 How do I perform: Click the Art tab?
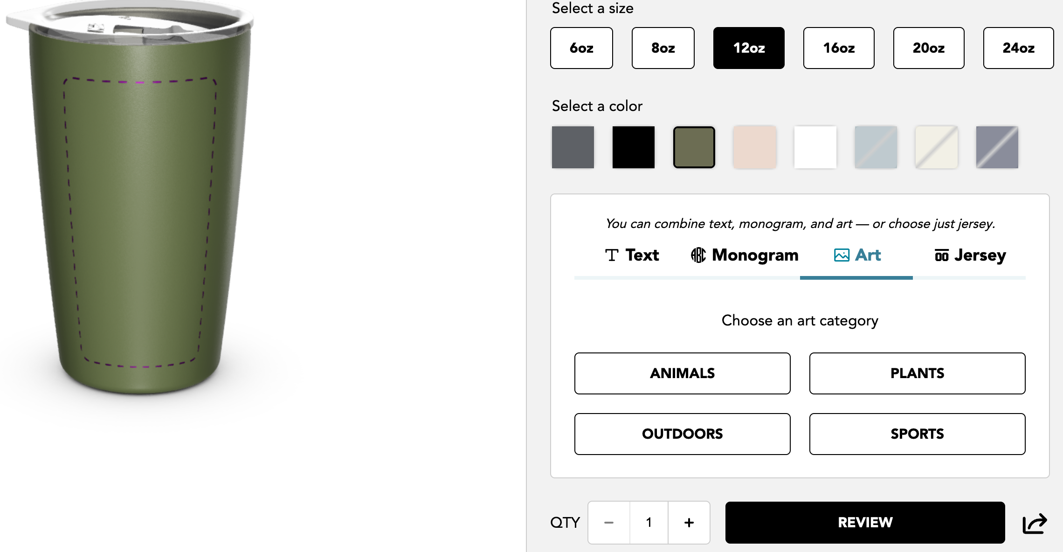(857, 255)
